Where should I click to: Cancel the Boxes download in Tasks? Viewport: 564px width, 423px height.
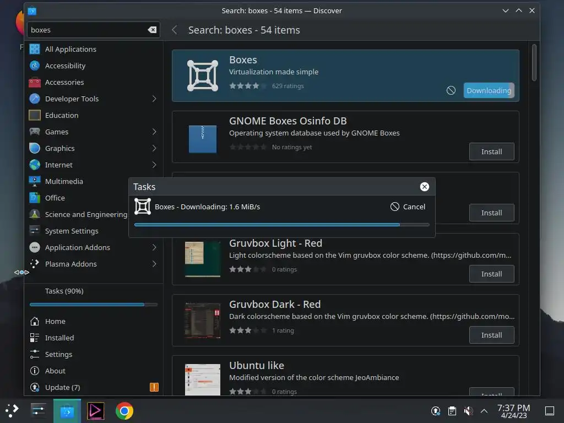[x=408, y=207]
